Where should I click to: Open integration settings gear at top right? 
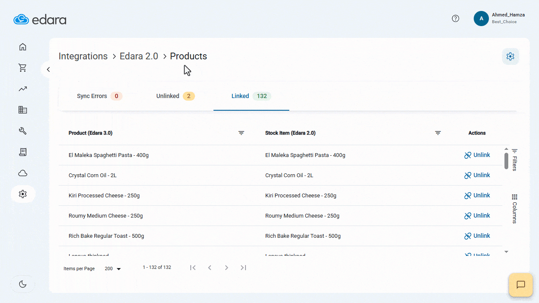point(510,56)
